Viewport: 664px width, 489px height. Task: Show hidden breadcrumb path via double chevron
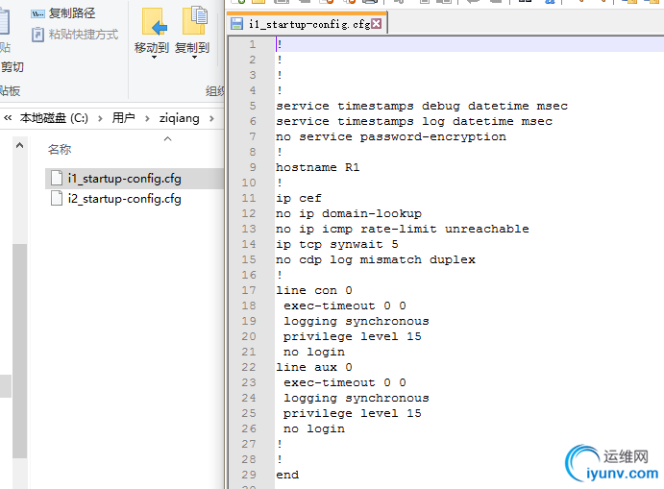8,118
